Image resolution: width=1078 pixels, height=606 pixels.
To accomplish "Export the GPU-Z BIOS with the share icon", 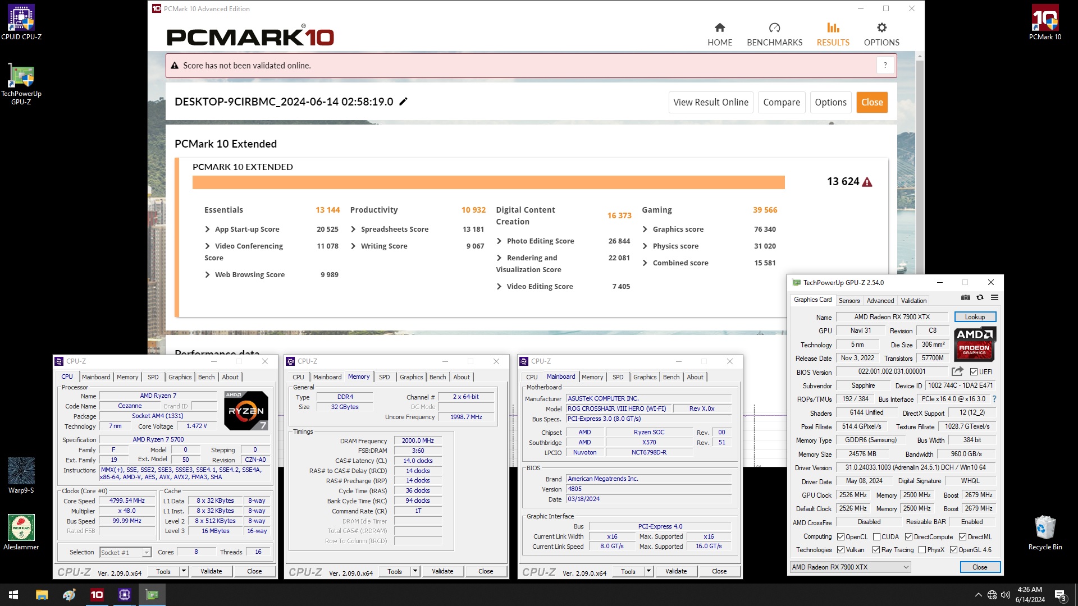I will coord(957,371).
